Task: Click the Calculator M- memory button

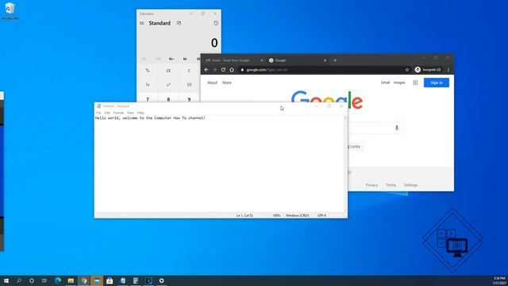Action: (185, 59)
